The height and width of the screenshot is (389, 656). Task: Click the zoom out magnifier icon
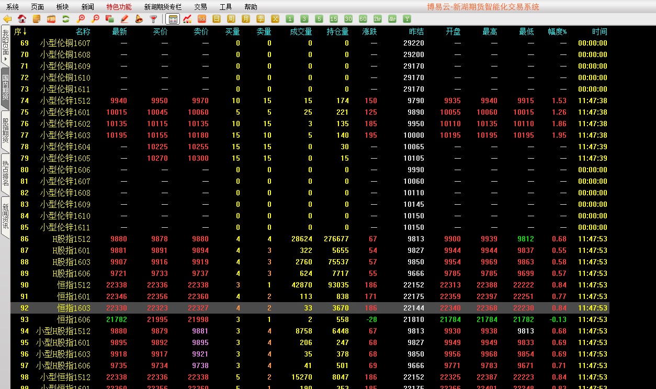[95, 19]
